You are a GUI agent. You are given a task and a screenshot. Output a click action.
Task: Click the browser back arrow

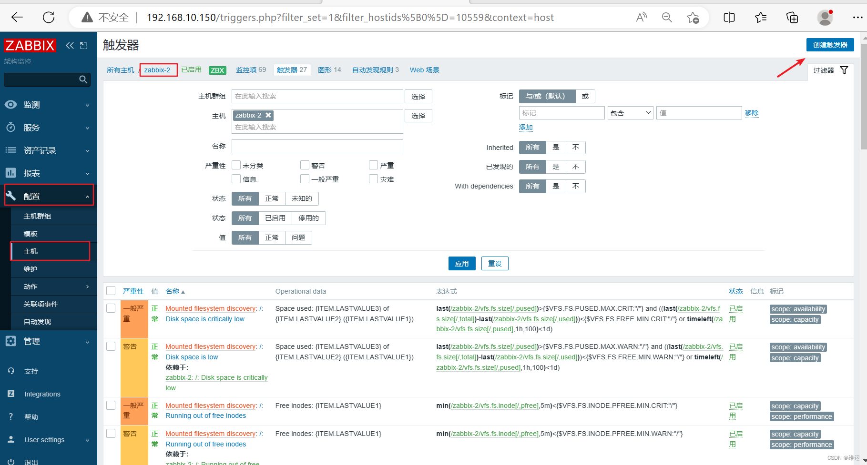click(17, 18)
